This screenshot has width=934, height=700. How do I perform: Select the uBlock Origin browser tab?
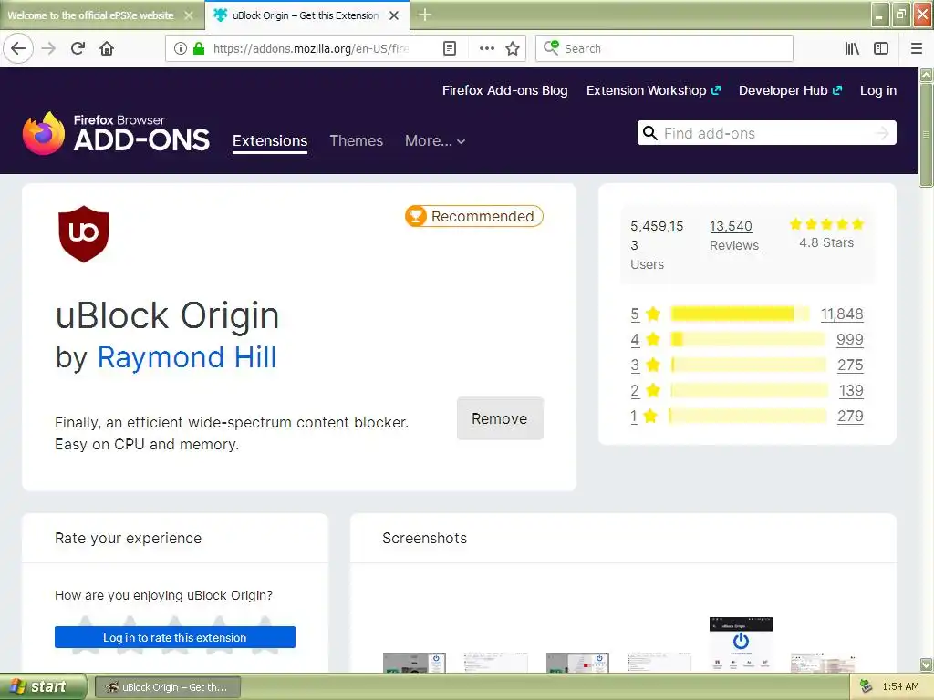[306, 15]
